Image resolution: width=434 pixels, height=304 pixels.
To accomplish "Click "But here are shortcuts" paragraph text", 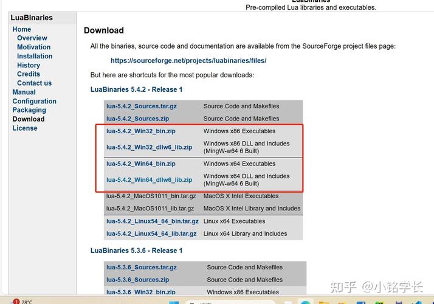I will pos(172,75).
